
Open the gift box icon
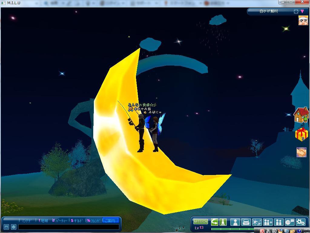tap(302, 134)
